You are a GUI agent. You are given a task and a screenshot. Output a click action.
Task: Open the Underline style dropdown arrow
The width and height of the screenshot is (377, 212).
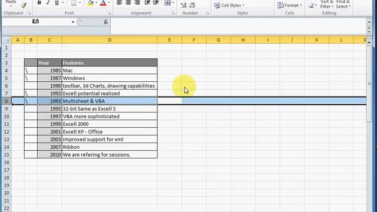tap(63, 3)
